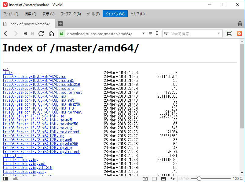
Task: Open TrueOS-Desktop-18.03-x64-DVD.iso.sig link
Action: (x=38, y=89)
